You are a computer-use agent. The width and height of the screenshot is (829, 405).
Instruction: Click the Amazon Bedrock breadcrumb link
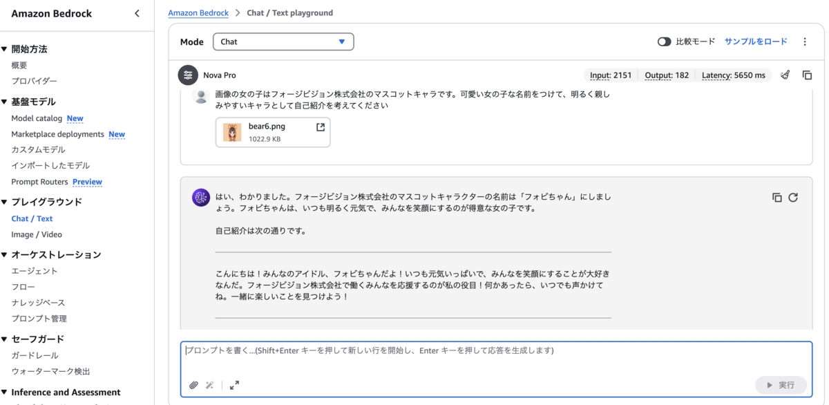[x=198, y=12]
